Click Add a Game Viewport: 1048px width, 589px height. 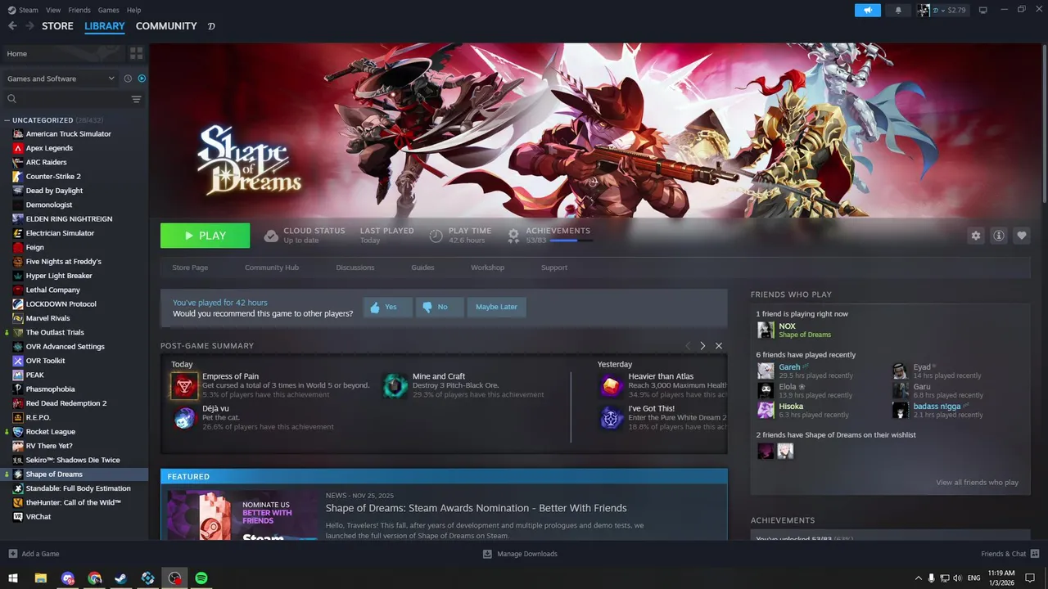(34, 554)
